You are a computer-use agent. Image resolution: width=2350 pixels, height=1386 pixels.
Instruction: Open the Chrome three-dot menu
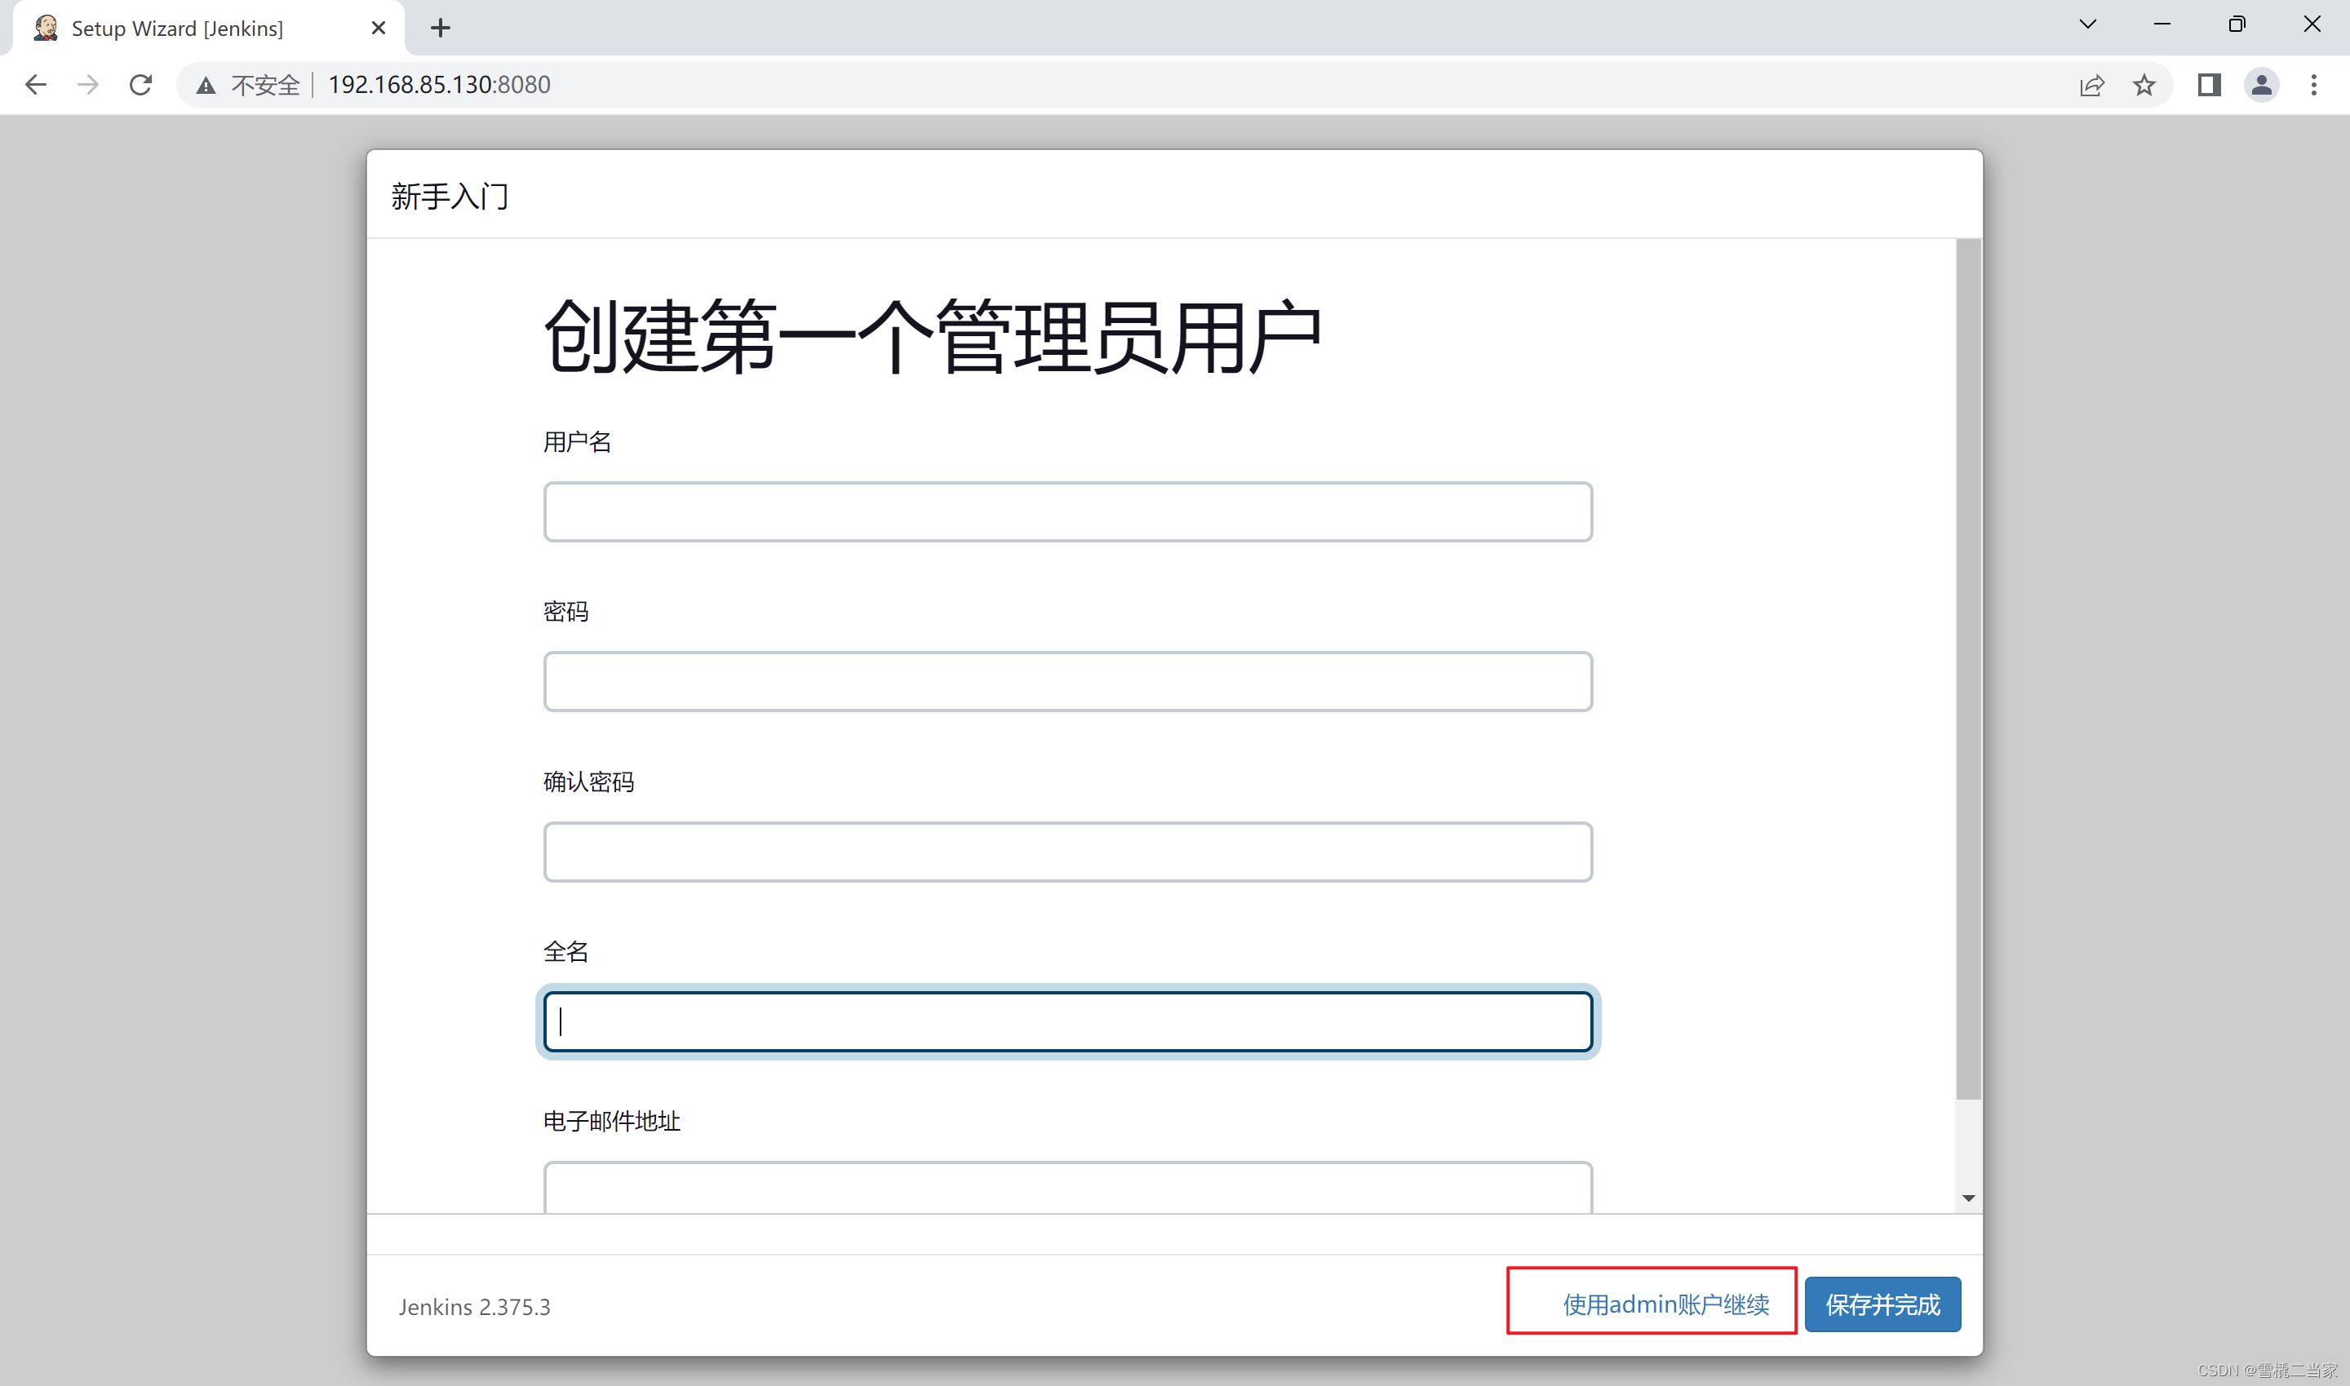(2313, 85)
